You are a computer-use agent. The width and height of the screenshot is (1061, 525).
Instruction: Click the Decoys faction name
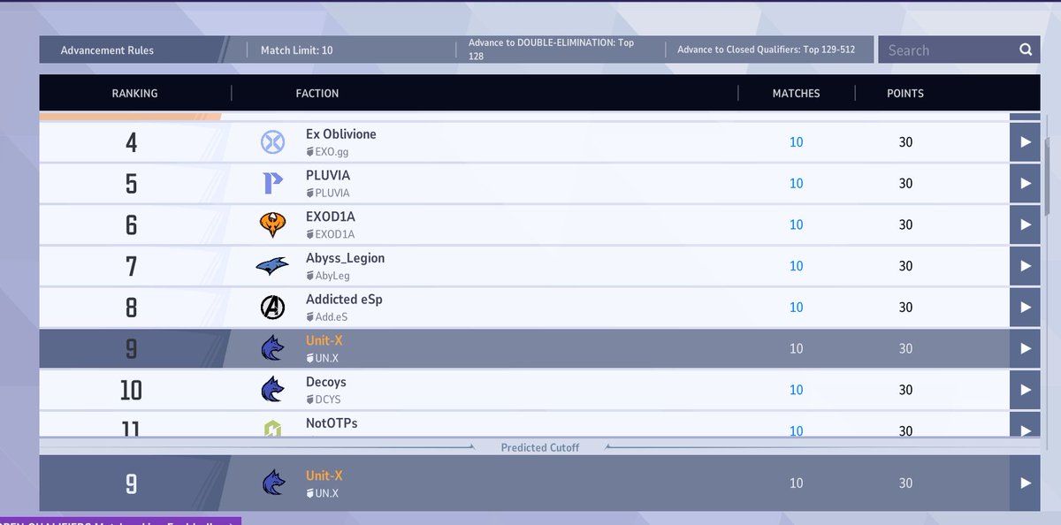326,382
